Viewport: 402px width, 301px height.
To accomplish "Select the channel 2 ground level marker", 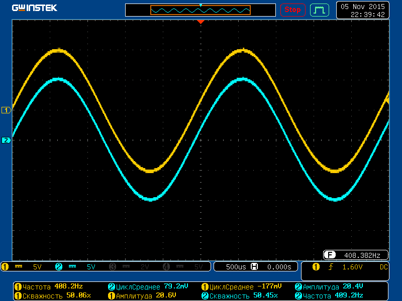I will coord(7,140).
